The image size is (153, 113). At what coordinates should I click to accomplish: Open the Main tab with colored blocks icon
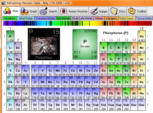(x=11, y=11)
